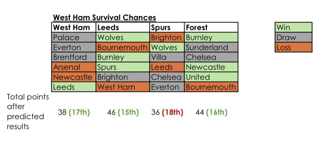The width and height of the screenshot is (319, 145).
Task: Select the 36 (18th) points total
Action: point(167,112)
